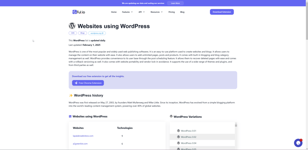308x150 pixels.
Task: Select the CMS category tag
Action: pyautogui.click(x=73, y=33)
